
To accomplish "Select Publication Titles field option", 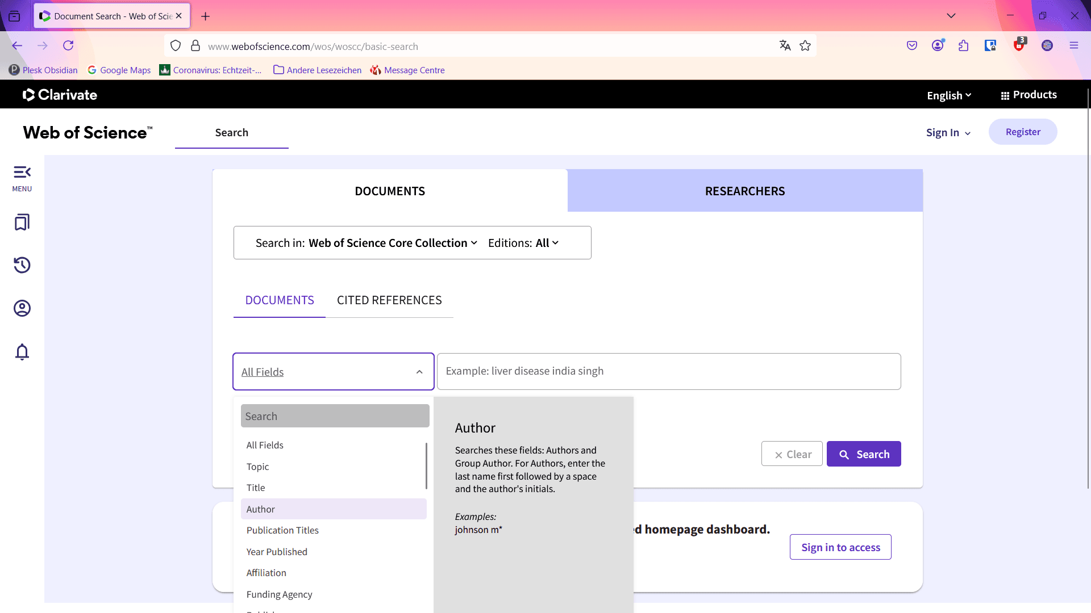I will [x=334, y=530].
